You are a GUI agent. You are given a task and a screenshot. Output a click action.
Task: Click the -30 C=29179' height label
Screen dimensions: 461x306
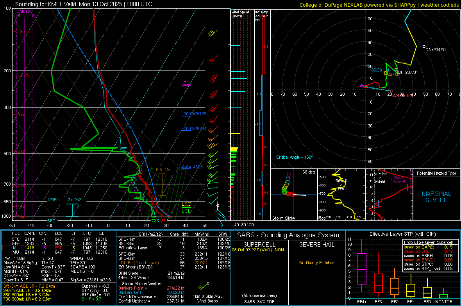195,114
